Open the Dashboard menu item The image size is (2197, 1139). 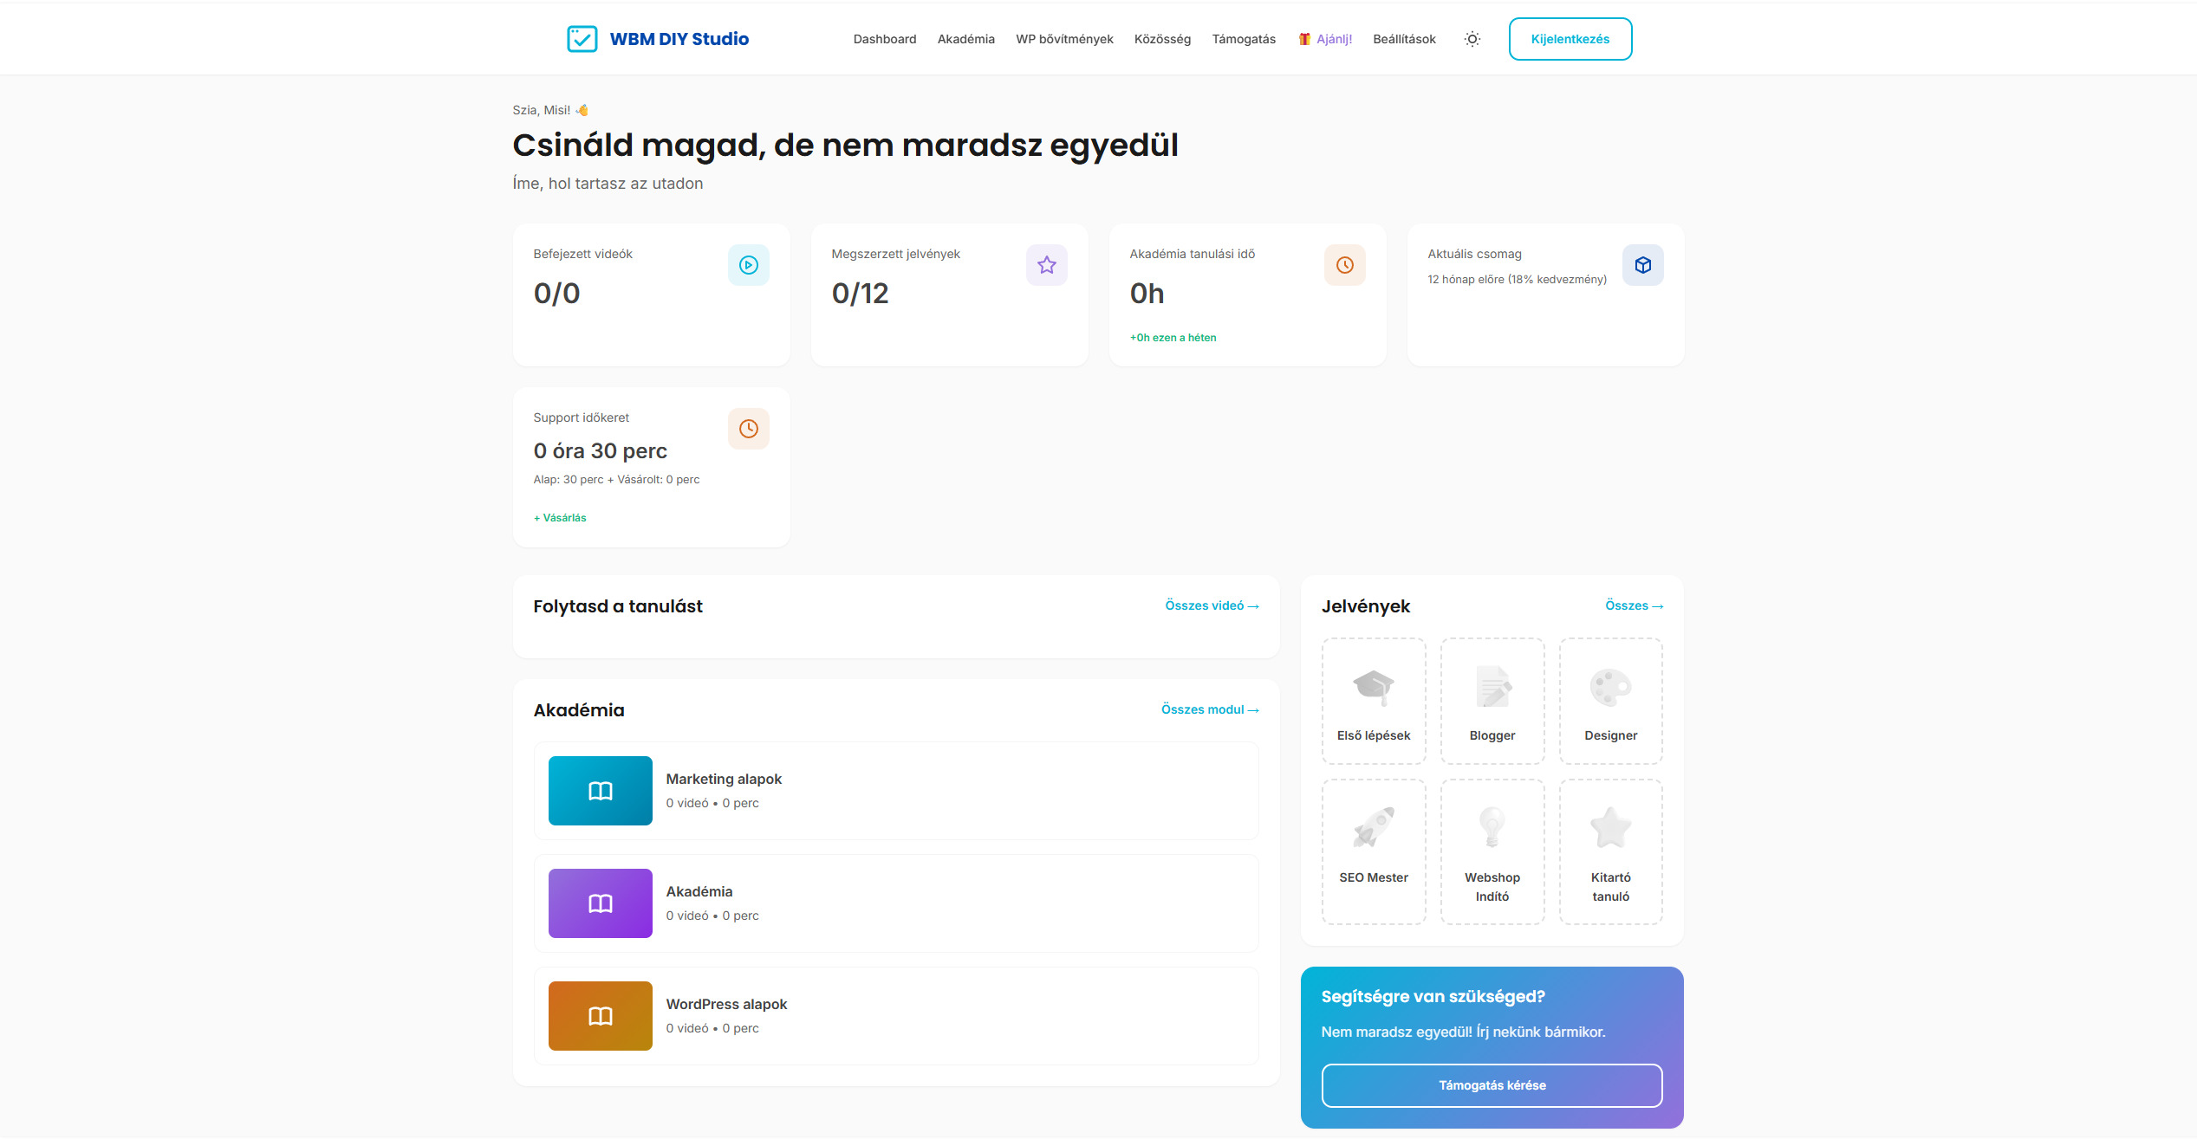coord(885,38)
